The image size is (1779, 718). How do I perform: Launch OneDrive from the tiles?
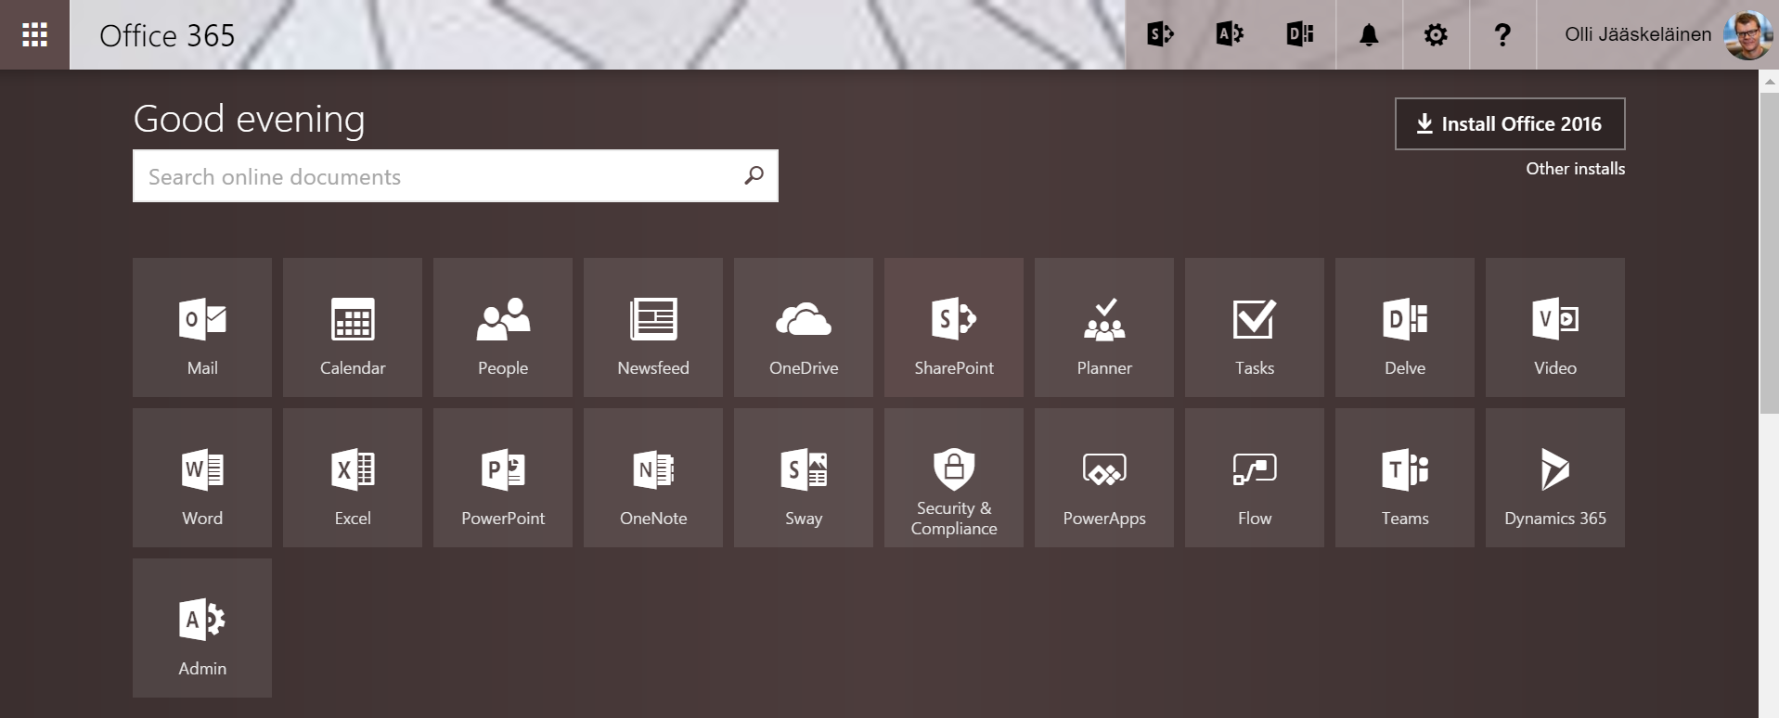[804, 327]
